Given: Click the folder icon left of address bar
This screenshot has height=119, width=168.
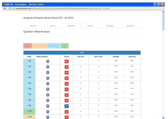Looking at the screenshot, I should (x=5, y=8).
